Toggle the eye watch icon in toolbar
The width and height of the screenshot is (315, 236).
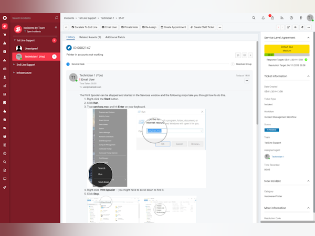pyautogui.click(x=295, y=27)
